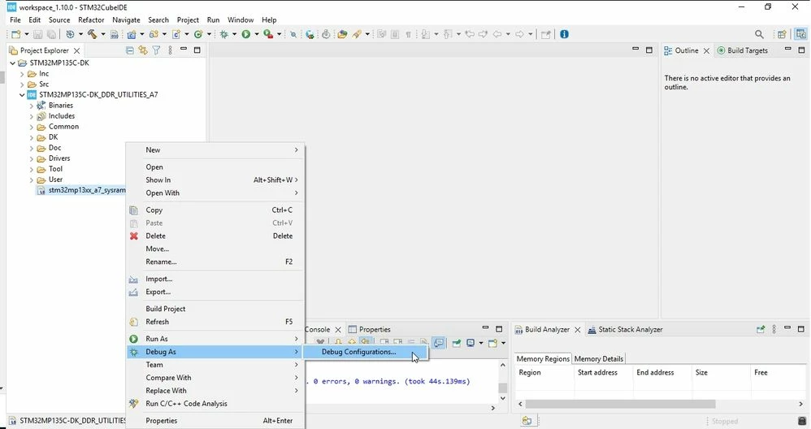Click the Display Selected Console icon
This screenshot has height=429, width=811.
pos(471,343)
